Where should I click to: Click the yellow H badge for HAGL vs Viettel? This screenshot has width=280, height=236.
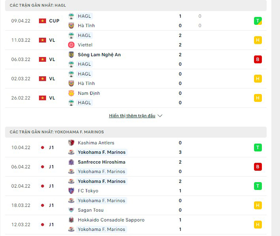coord(258,40)
